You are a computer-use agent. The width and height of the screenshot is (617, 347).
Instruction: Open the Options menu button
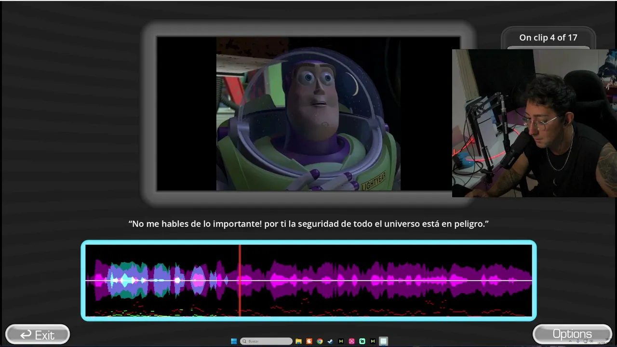[572, 334]
